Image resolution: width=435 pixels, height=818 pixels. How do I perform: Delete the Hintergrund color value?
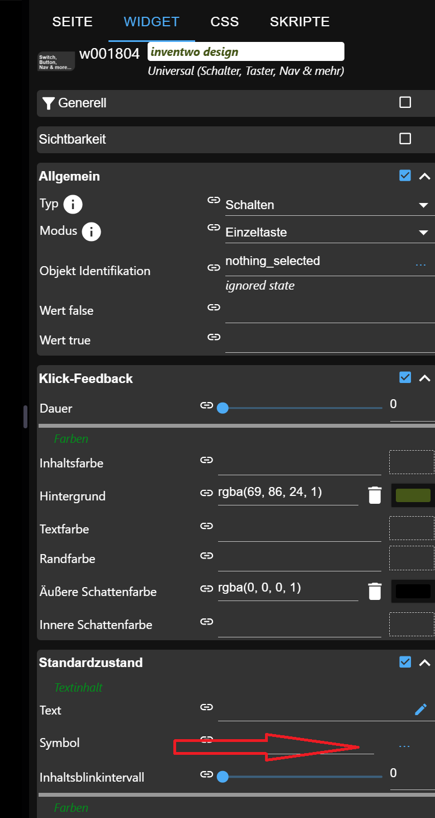pyautogui.click(x=375, y=495)
